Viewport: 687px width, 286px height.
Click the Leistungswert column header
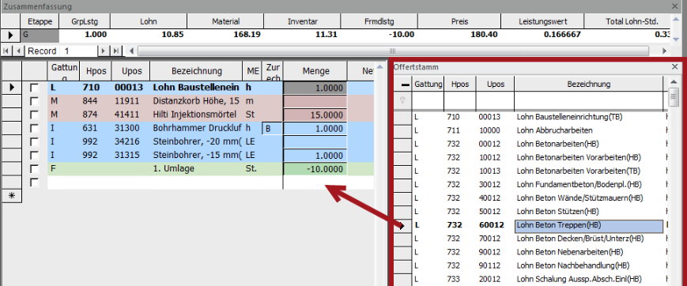click(x=542, y=21)
